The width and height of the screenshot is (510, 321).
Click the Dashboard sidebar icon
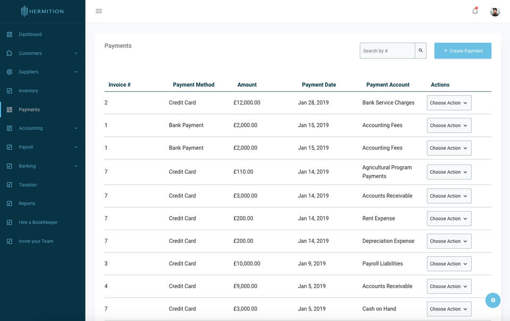click(10, 35)
